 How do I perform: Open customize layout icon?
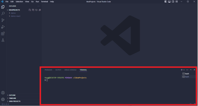pyautogui.click(x=177, y=2)
